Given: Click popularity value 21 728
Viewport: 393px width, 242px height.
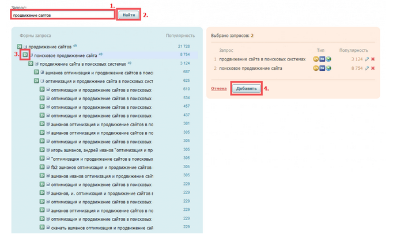Looking at the screenshot, I should pyautogui.click(x=184, y=46).
